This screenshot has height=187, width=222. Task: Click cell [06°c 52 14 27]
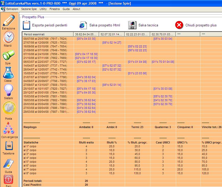[x=112, y=43]
